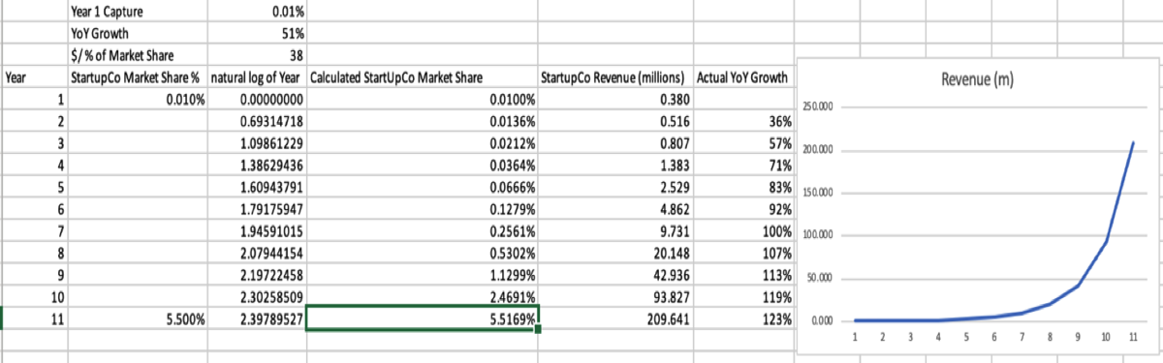The height and width of the screenshot is (363, 1163).
Task: Select the natural log cell 0.69314718
Action: tap(257, 121)
